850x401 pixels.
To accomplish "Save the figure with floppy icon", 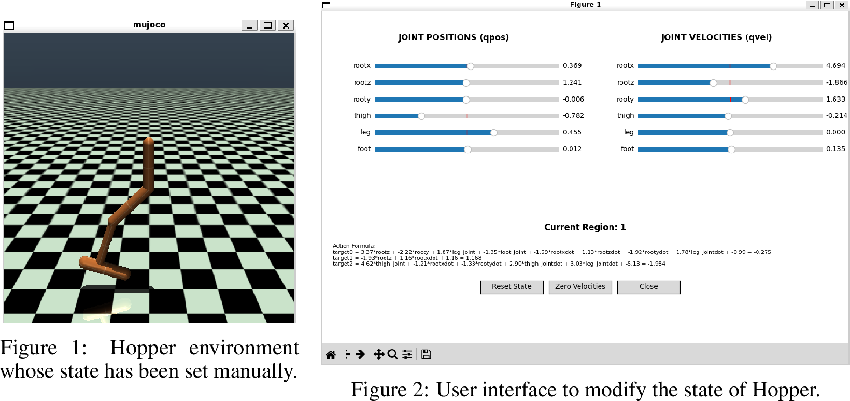I will [x=426, y=354].
